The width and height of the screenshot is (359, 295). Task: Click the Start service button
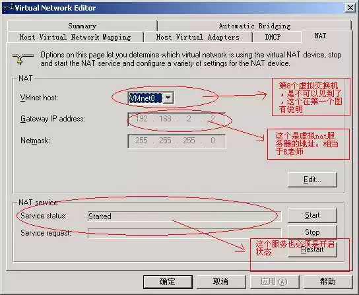tap(312, 215)
